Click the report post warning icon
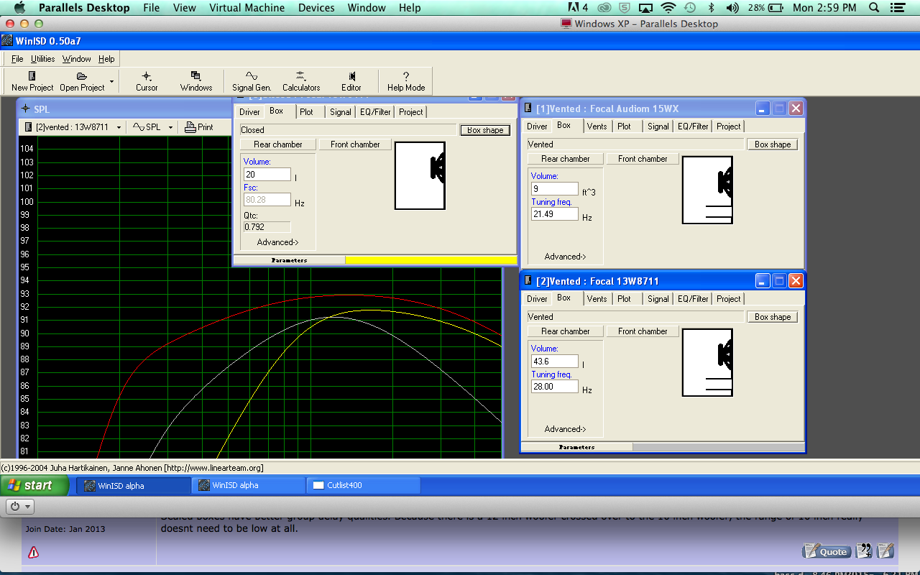 [x=33, y=552]
